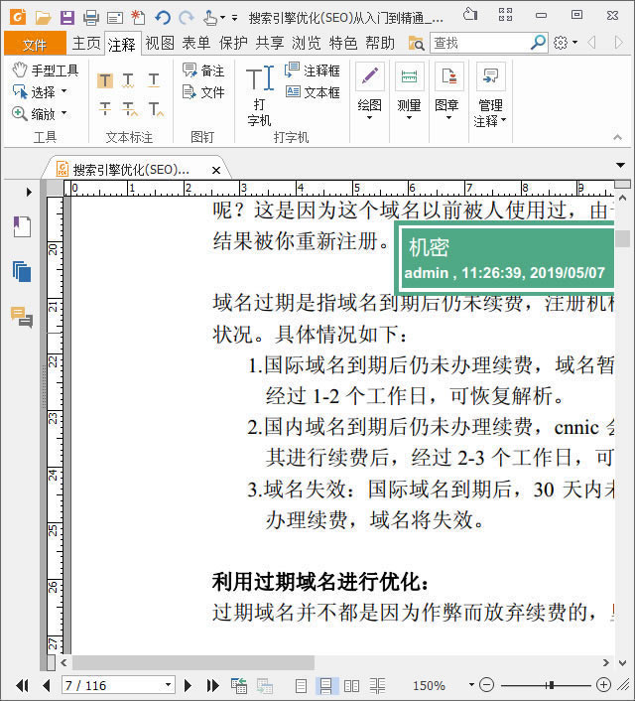The image size is (635, 701).
Task: Select the Hand tool (手型工具)
Action: [x=45, y=70]
